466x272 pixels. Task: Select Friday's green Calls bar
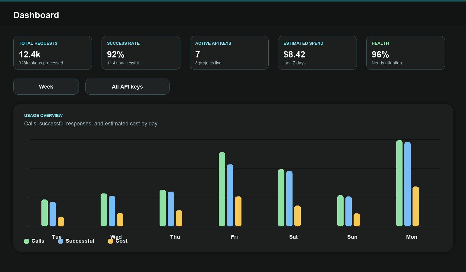click(x=222, y=189)
